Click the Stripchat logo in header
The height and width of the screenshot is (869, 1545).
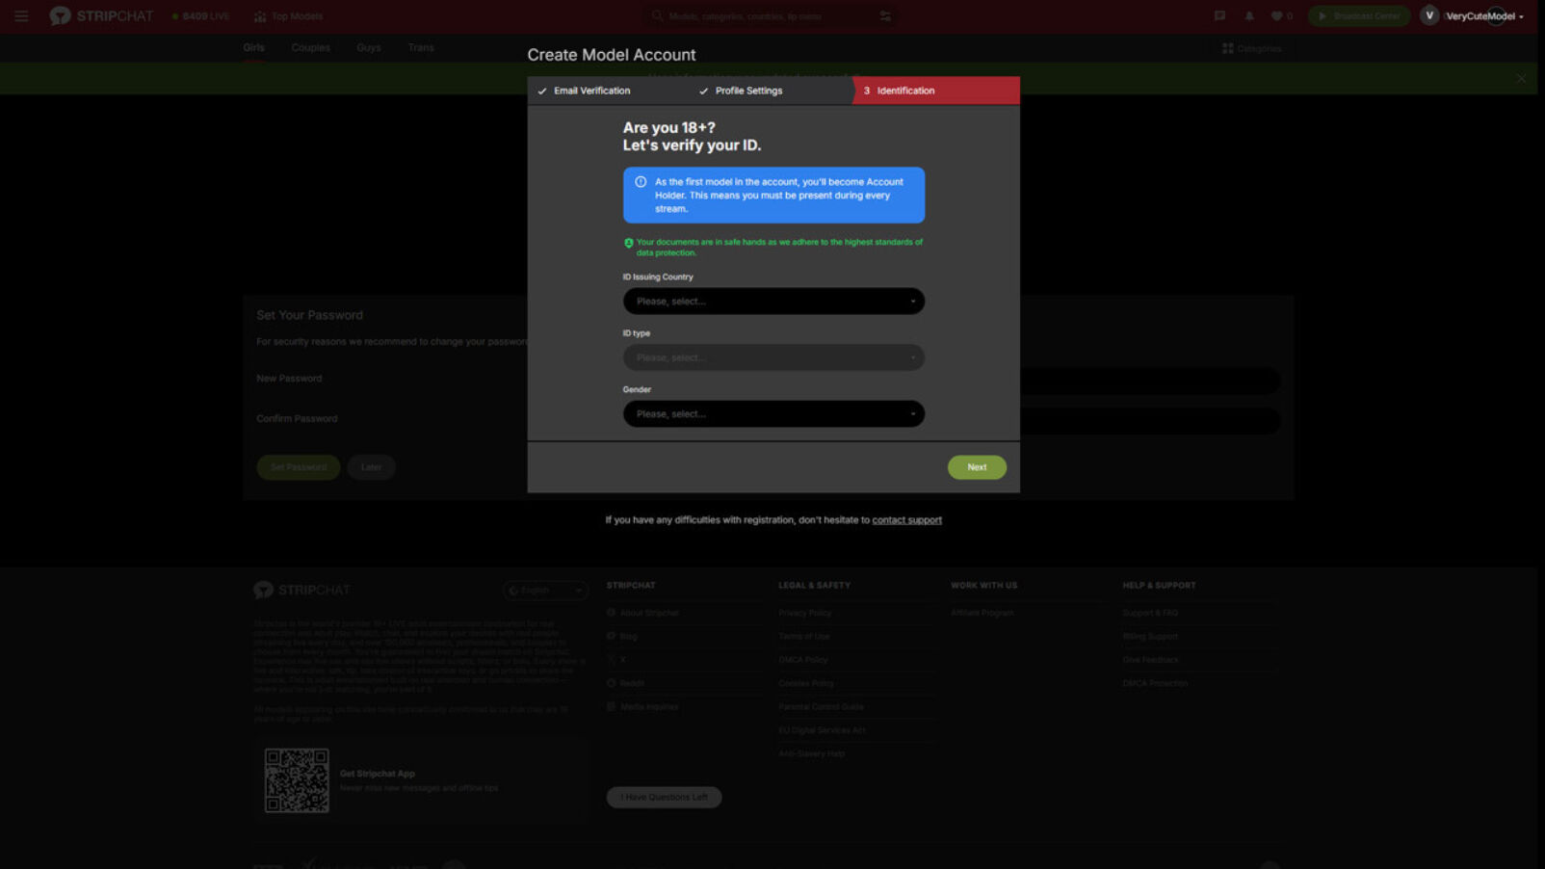[x=101, y=16]
